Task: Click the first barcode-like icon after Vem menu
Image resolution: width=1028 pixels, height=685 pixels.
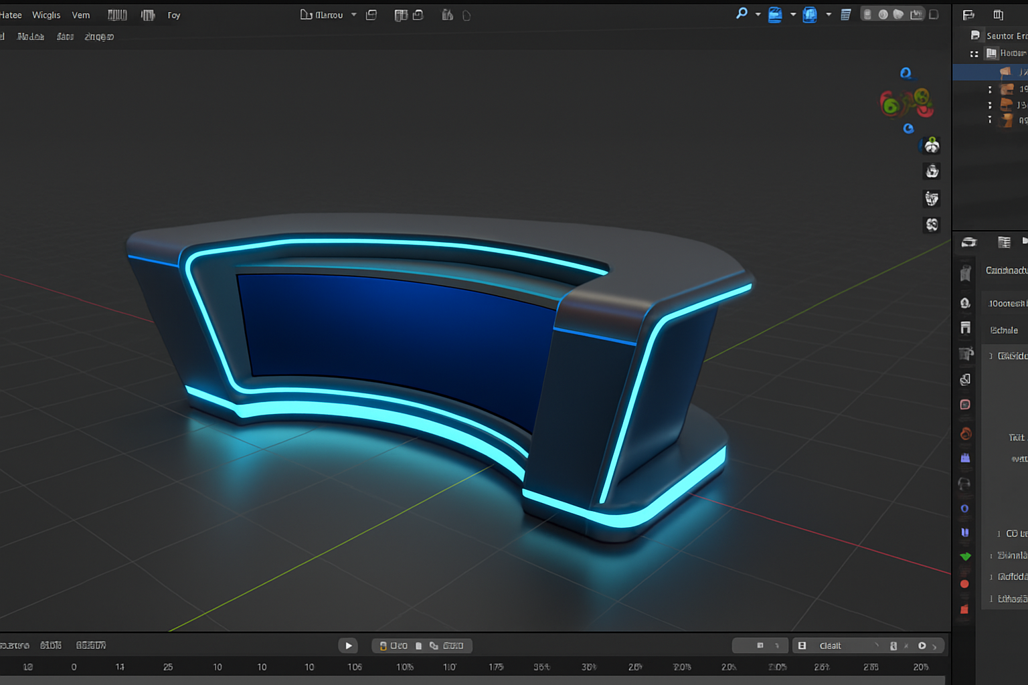Action: point(117,15)
